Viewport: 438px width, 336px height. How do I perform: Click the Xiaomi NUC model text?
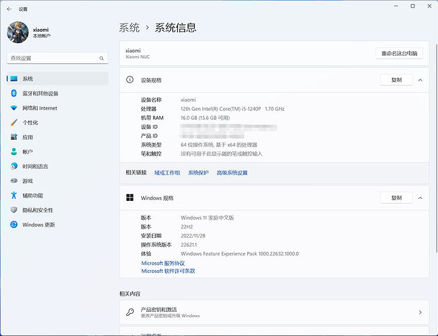coord(137,56)
